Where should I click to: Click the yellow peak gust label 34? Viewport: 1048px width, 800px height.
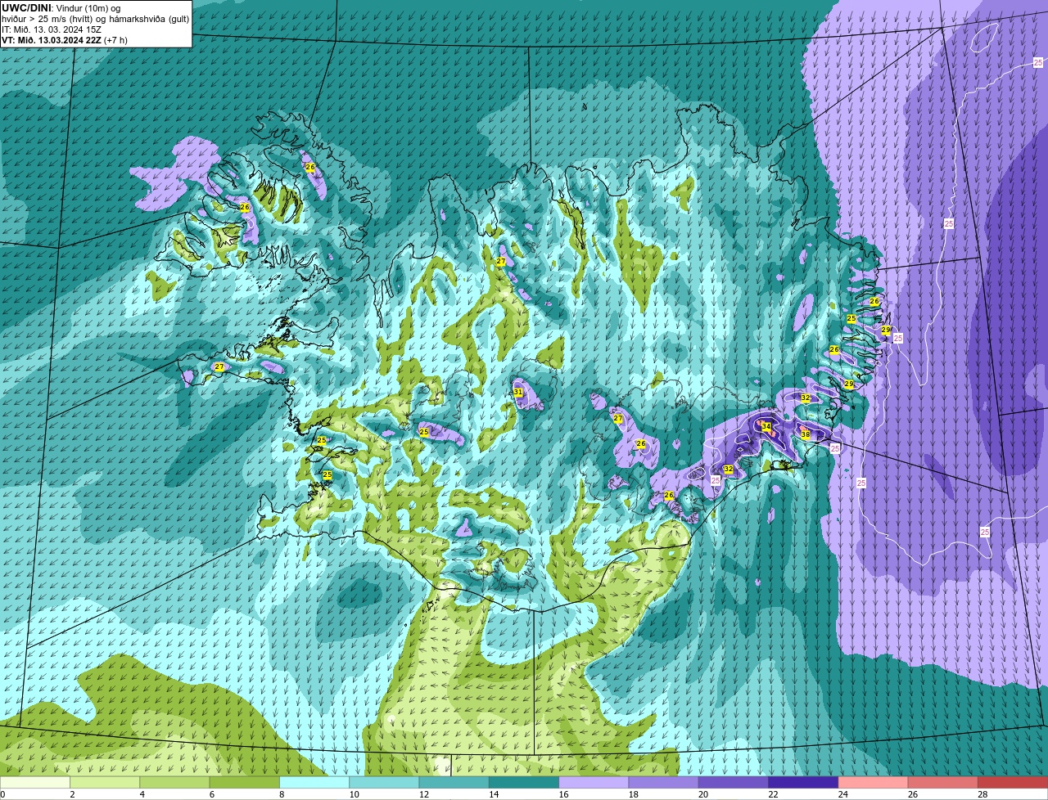pos(766,426)
